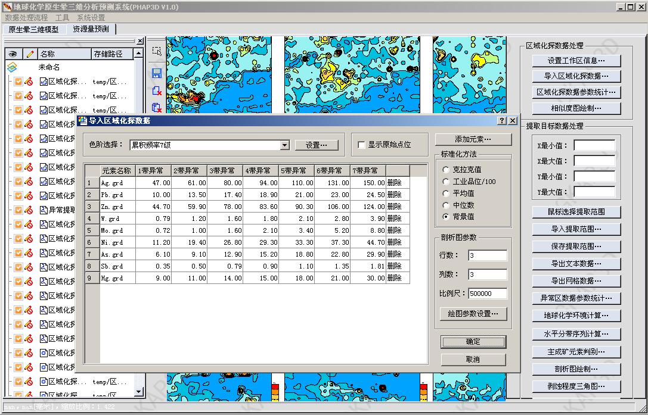Click 删除 in the Mo.grd row

tap(395, 230)
